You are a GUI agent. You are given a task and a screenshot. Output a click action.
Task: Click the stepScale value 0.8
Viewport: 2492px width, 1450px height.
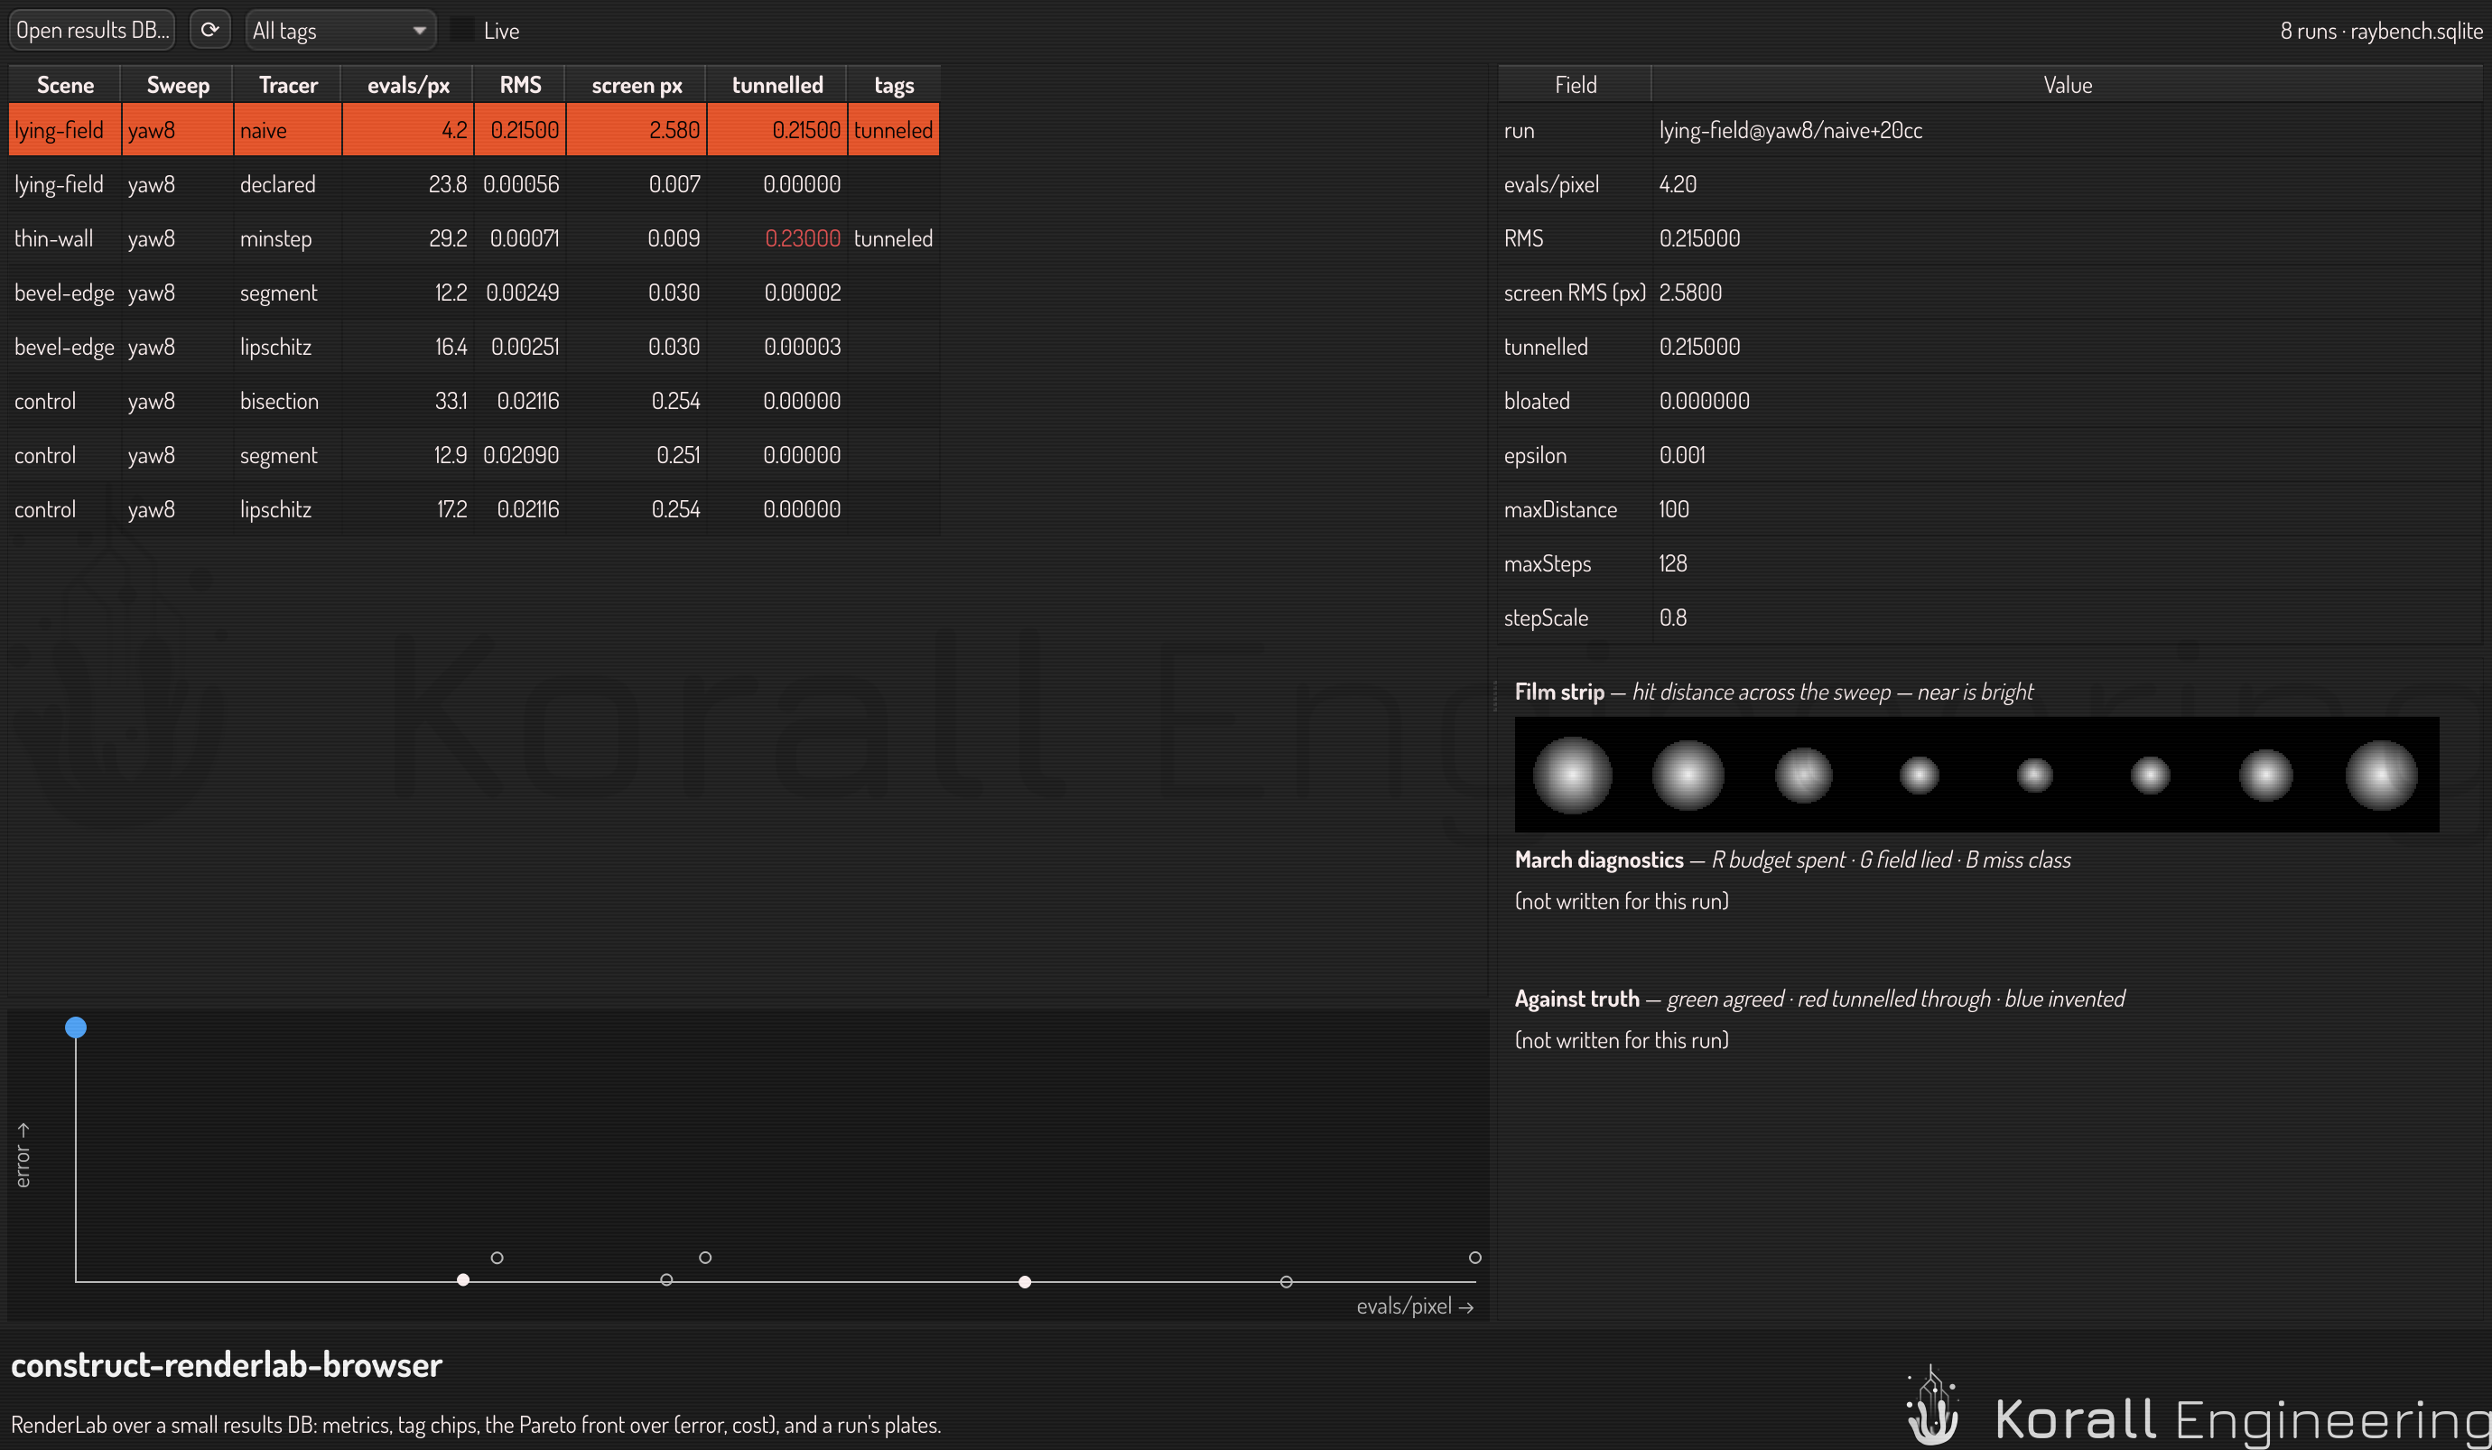pyautogui.click(x=1672, y=618)
